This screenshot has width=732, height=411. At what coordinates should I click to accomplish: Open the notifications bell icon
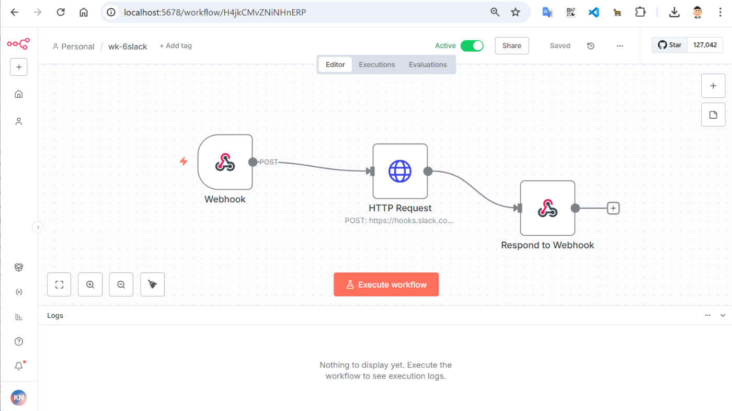[19, 366]
